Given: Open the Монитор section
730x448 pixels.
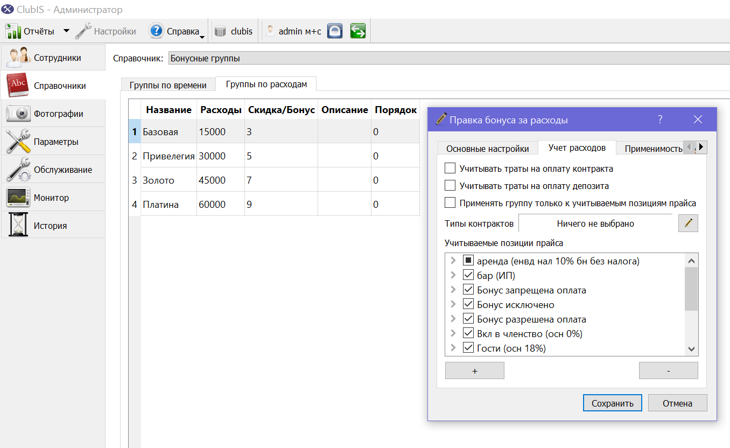Looking at the screenshot, I should point(53,198).
